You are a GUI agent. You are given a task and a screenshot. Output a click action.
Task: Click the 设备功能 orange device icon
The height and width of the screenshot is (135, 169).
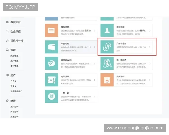pos(107,80)
